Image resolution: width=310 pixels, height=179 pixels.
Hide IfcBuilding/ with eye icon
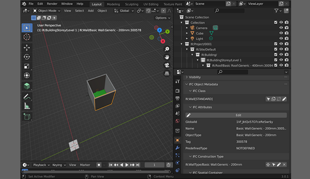coord(281,55)
